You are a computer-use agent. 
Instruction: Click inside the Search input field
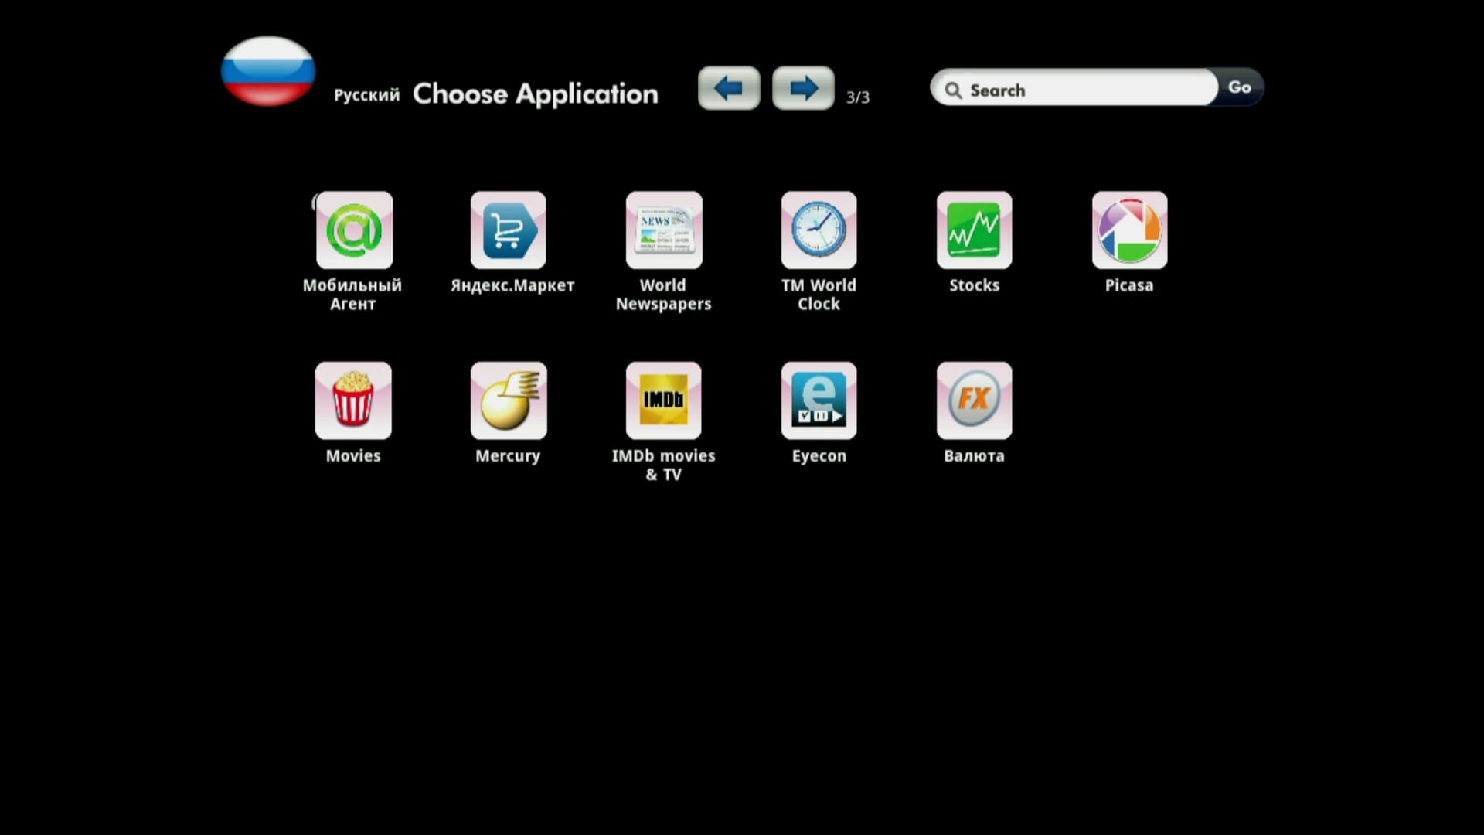[1090, 90]
